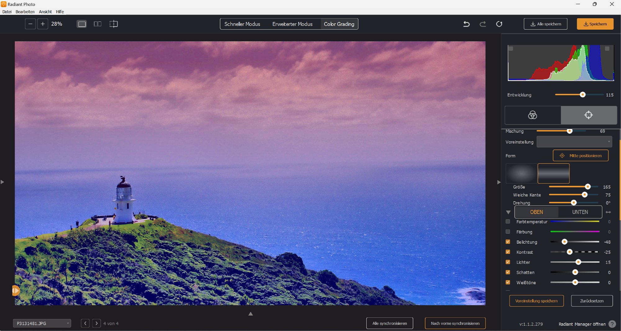Open the Ansicht menu
621x331 pixels.
point(45,11)
